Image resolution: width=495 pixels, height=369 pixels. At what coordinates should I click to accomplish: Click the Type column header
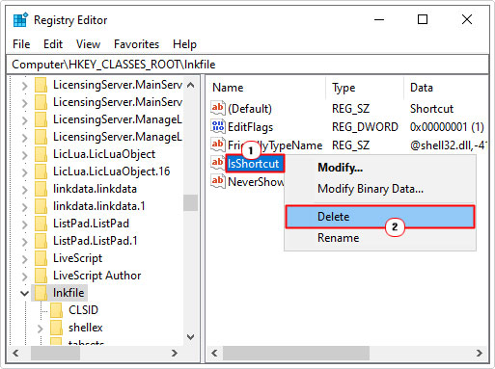(365, 88)
